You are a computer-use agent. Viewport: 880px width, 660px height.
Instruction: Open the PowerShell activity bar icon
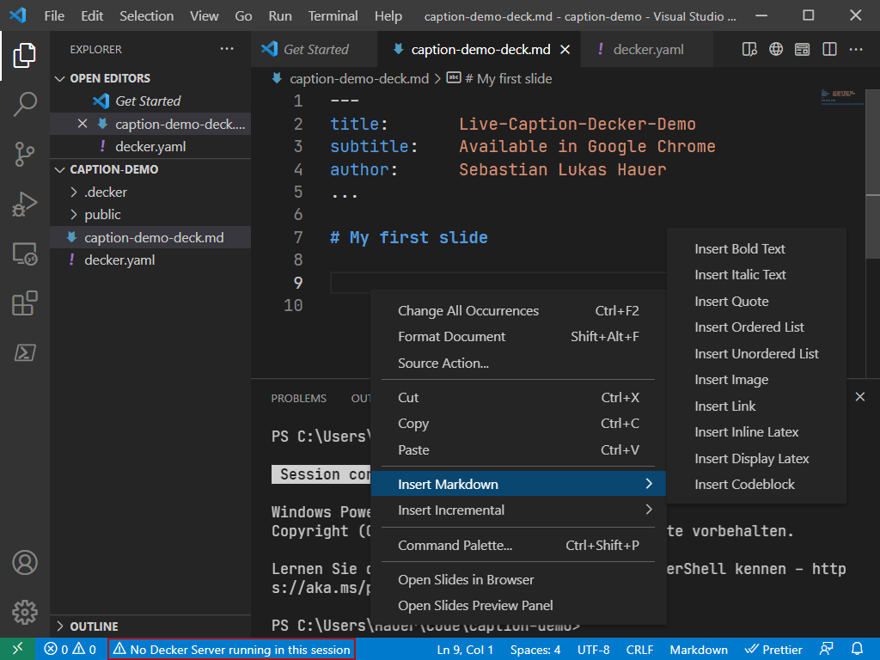point(24,353)
